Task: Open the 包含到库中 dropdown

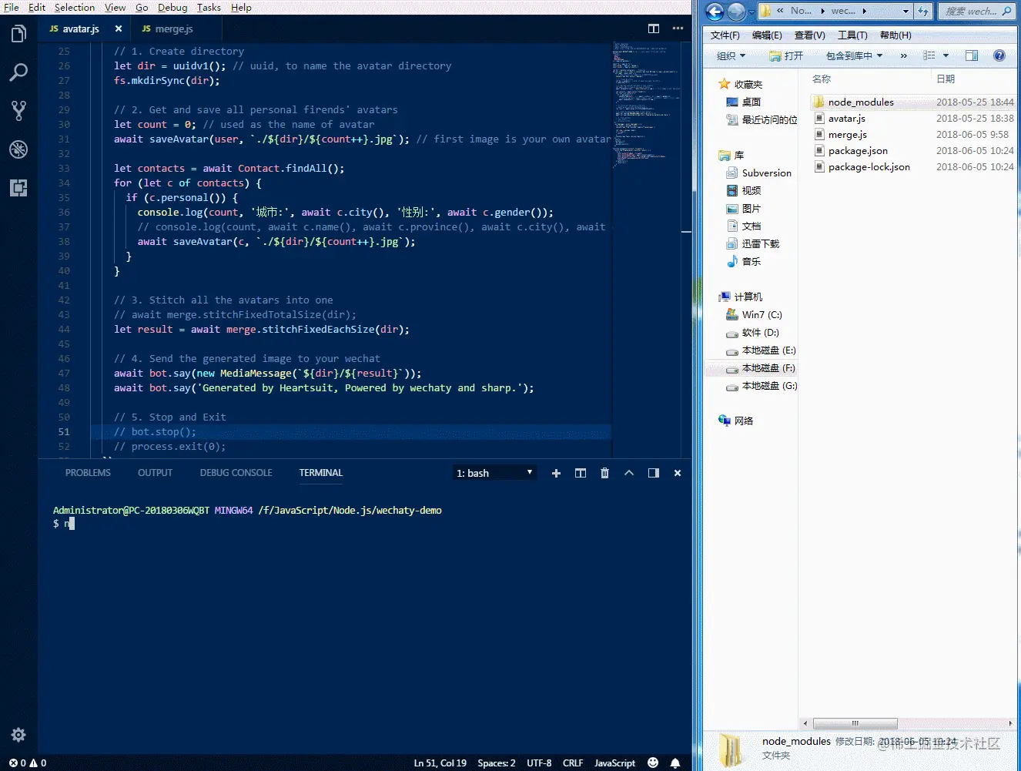Action: tap(854, 55)
